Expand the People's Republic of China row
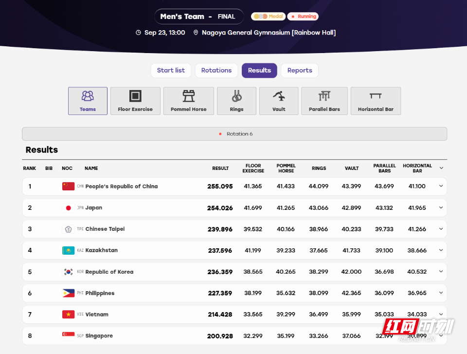 441,186
